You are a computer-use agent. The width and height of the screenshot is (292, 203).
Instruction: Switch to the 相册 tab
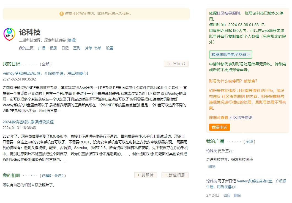[x=53, y=48]
